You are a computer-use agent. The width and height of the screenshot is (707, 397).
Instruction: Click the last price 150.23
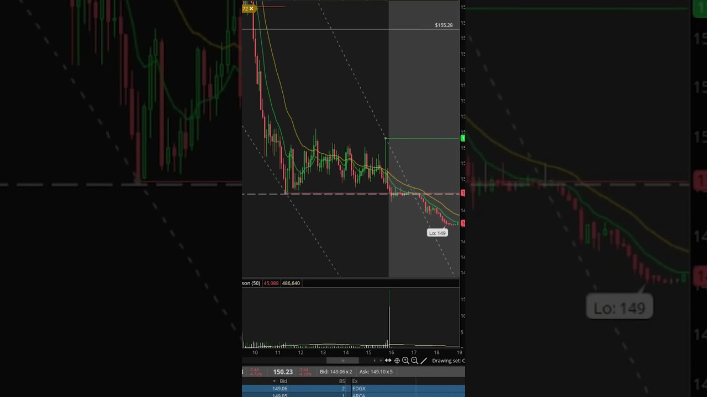283,372
